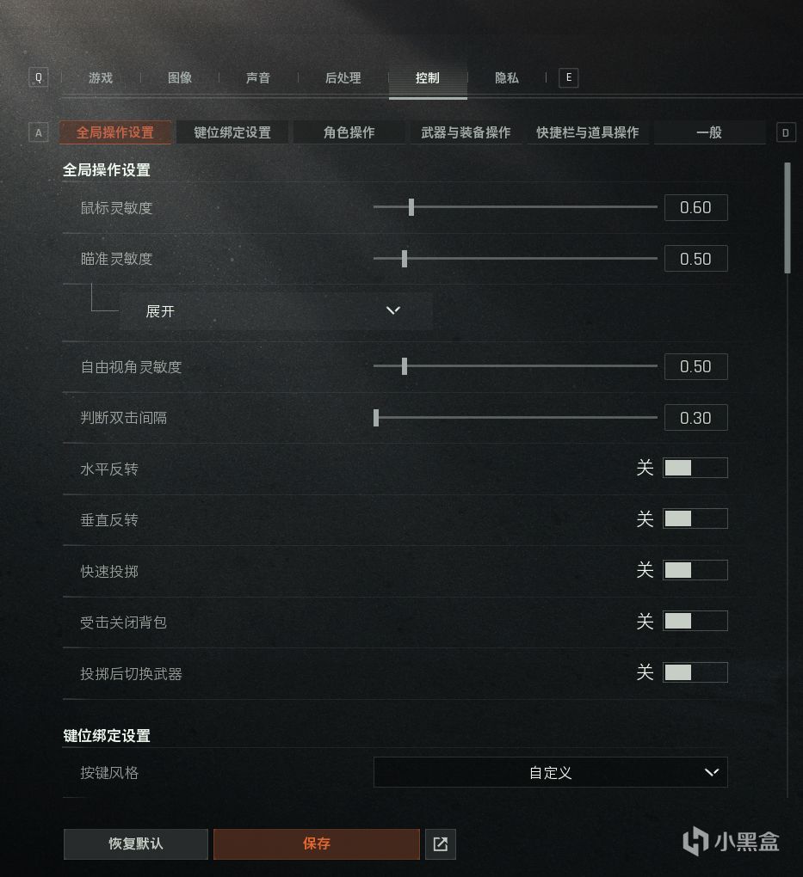
Task: Select the 键位绑定设置 subtab
Action: tap(232, 132)
